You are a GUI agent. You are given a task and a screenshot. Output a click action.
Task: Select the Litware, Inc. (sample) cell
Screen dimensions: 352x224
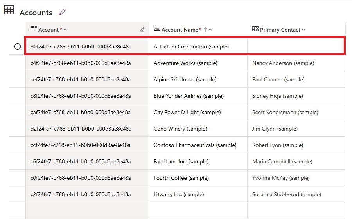(x=198, y=194)
